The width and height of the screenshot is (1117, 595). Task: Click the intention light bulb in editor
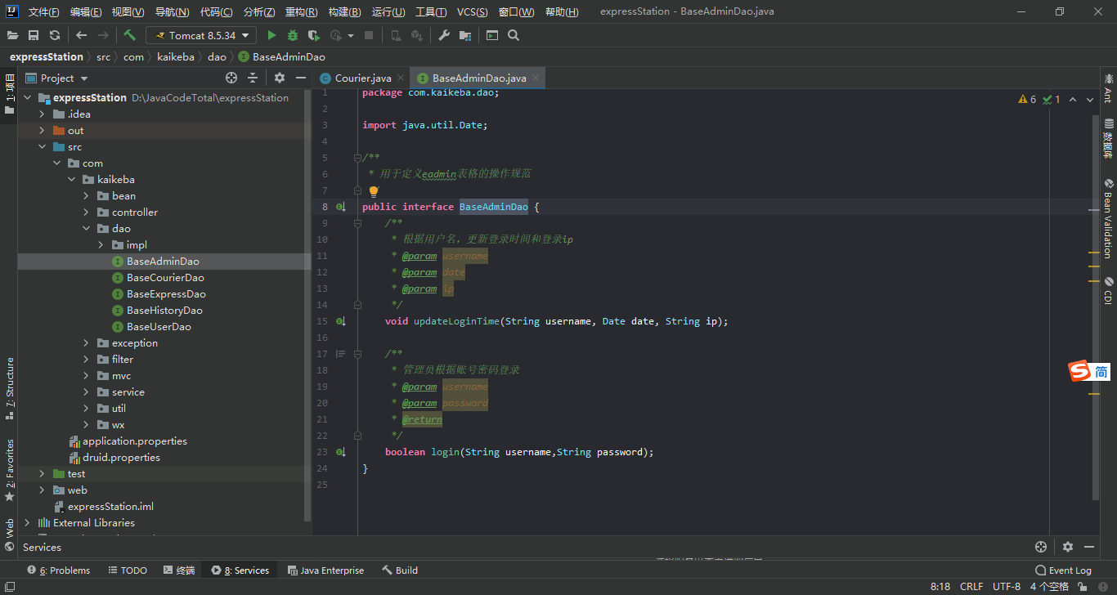[x=374, y=191]
